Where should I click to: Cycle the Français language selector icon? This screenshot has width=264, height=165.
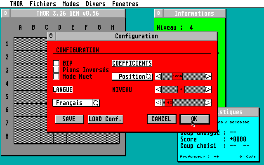(x=96, y=103)
